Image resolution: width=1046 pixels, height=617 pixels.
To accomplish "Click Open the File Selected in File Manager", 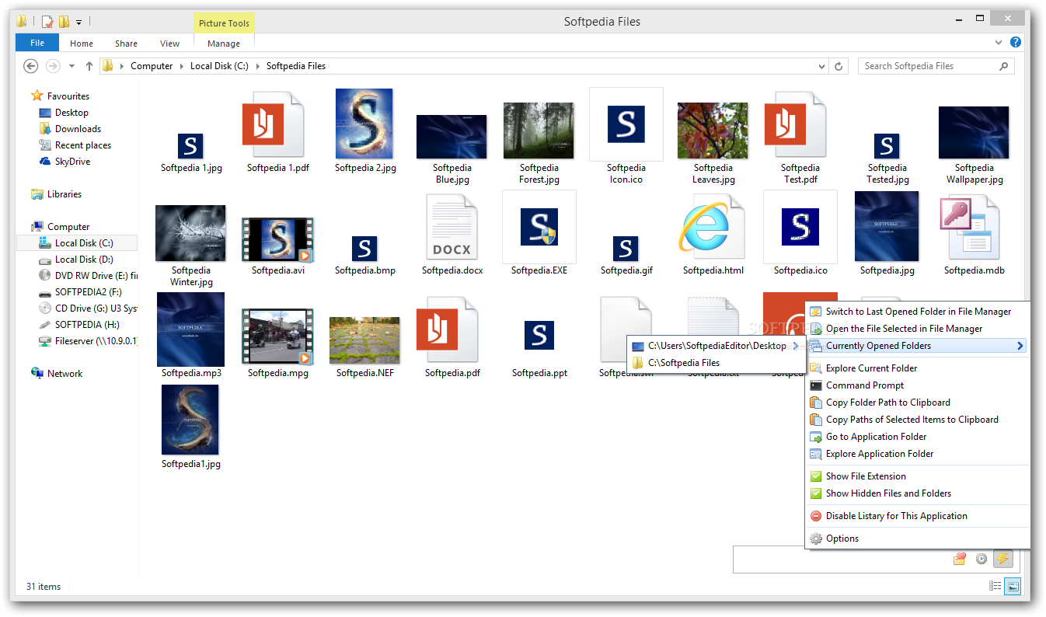I will (x=904, y=329).
